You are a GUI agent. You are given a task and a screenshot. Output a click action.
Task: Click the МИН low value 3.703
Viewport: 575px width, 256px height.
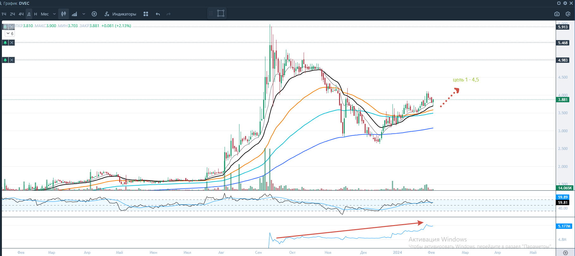73,26
